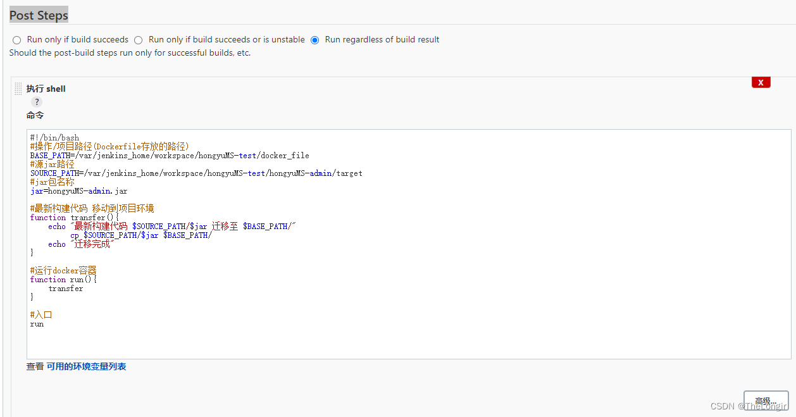The image size is (796, 417).
Task: Click "Should the post-build steps run" description
Action: click(x=130, y=53)
